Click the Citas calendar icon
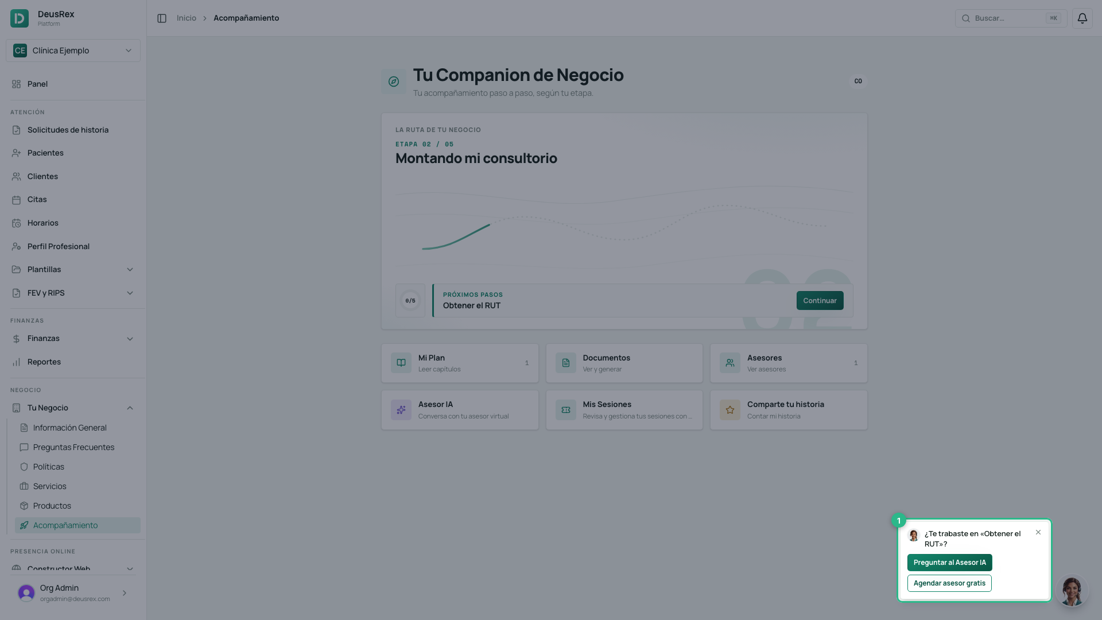 pos(16,200)
